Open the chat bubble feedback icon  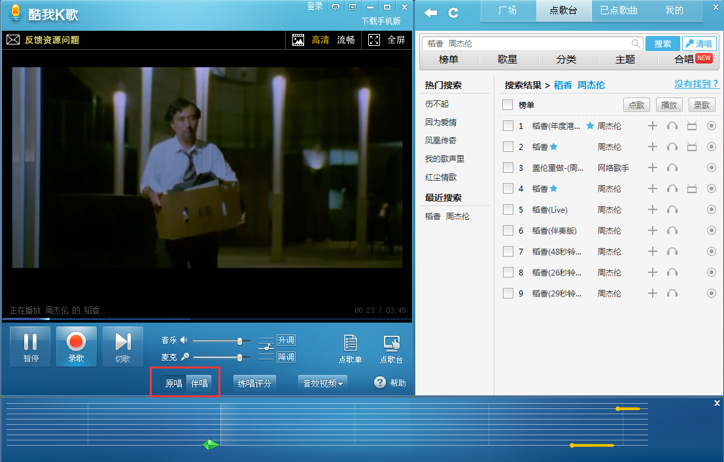(x=336, y=7)
